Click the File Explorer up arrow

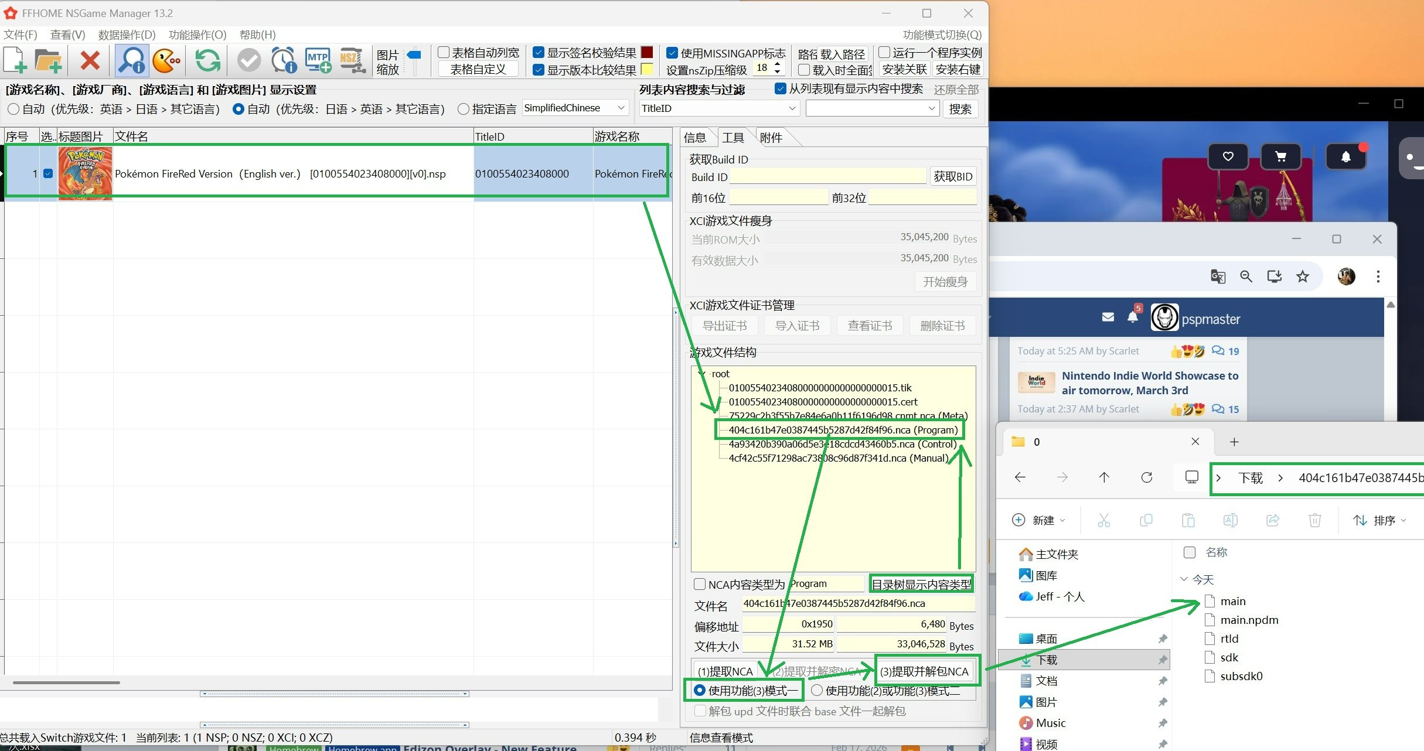tap(1104, 477)
